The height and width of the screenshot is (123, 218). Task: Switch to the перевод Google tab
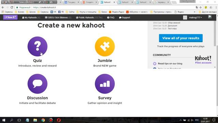click(161, 2)
